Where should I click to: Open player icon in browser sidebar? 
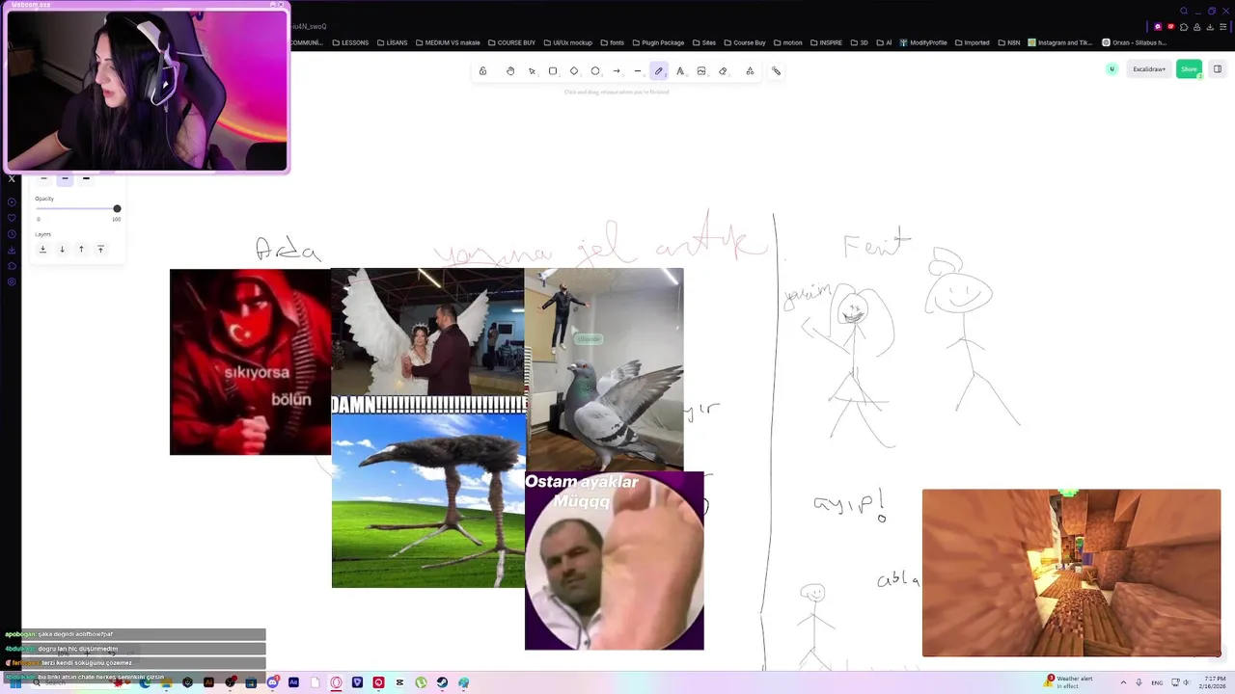[12, 202]
